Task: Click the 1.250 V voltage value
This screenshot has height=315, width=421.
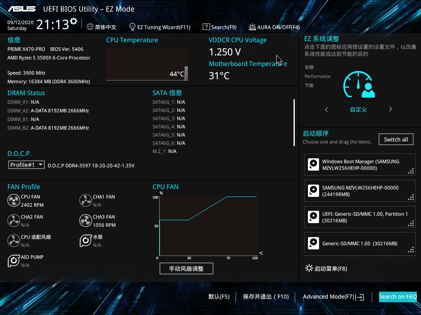Action: click(225, 52)
